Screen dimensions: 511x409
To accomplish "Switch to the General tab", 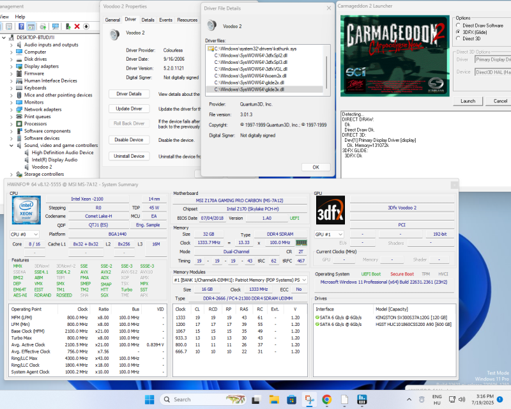I will coord(112,20).
